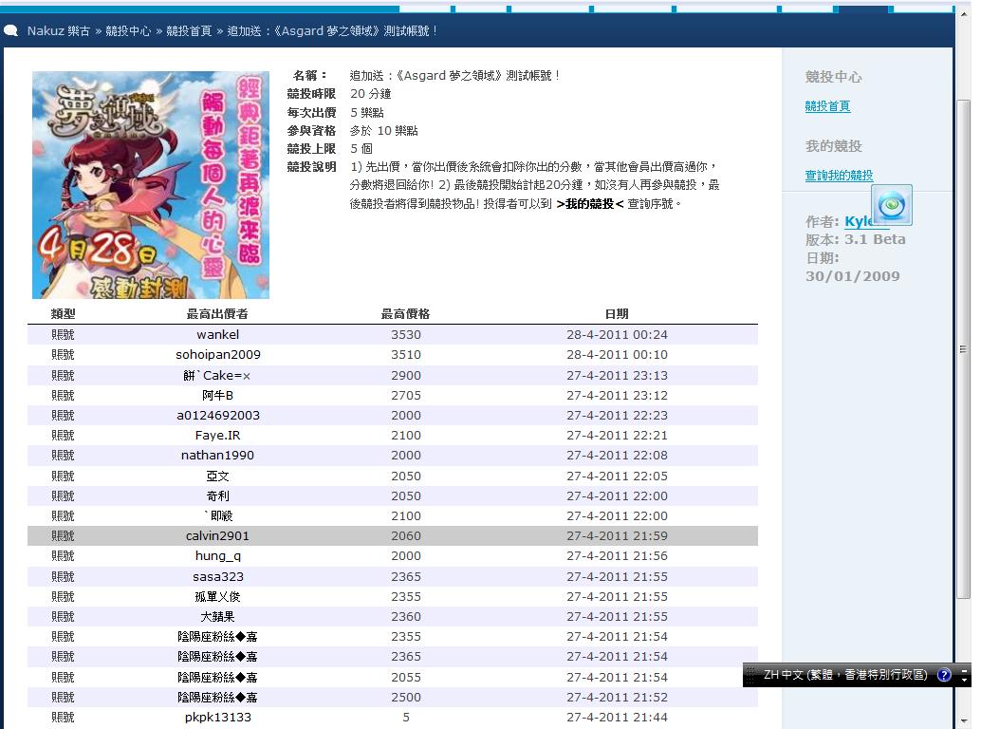Open 競投首頁 in the breadcrumb bar
The width and height of the screenshot is (981, 729).
[189, 30]
